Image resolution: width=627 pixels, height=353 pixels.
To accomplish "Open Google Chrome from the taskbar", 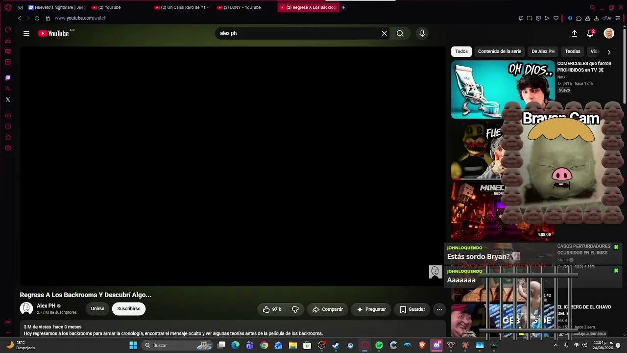I will 264,345.
